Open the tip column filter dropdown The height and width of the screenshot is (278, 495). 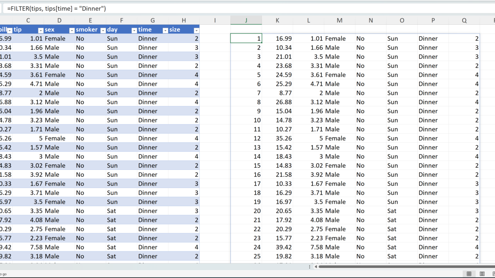click(41, 30)
